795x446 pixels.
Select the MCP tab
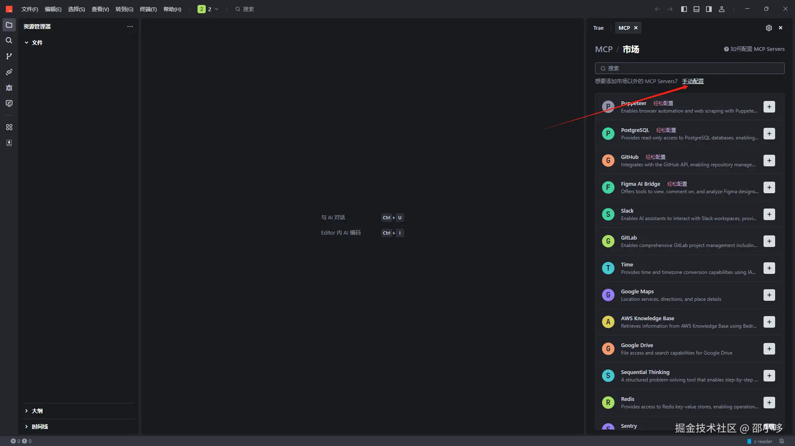[624, 28]
